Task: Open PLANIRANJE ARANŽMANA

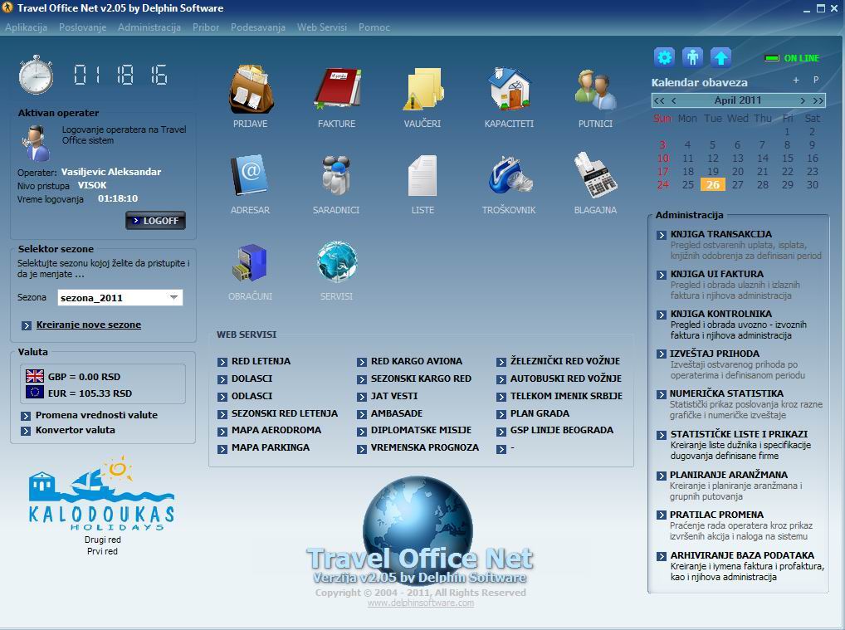Action: click(729, 475)
